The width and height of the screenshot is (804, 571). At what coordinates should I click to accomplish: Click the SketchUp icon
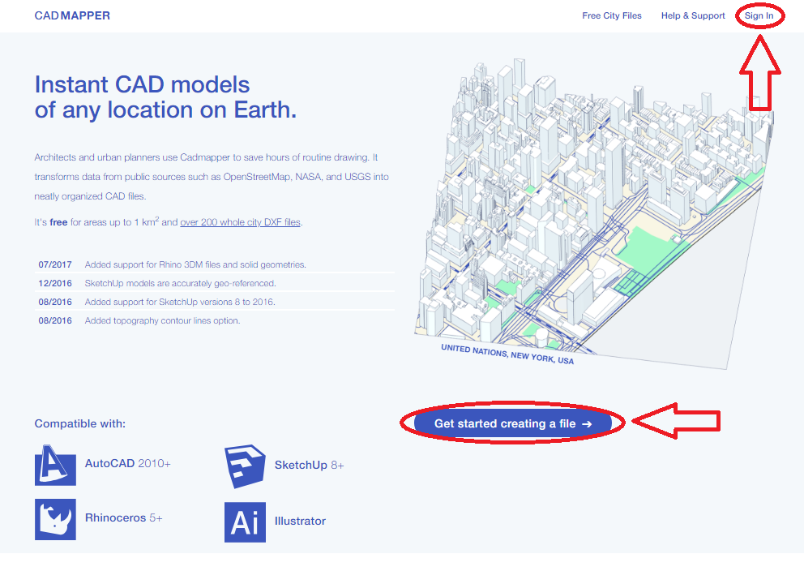point(245,466)
